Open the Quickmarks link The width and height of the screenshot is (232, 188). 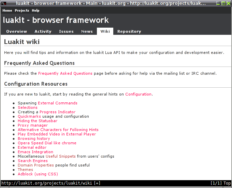29,116
